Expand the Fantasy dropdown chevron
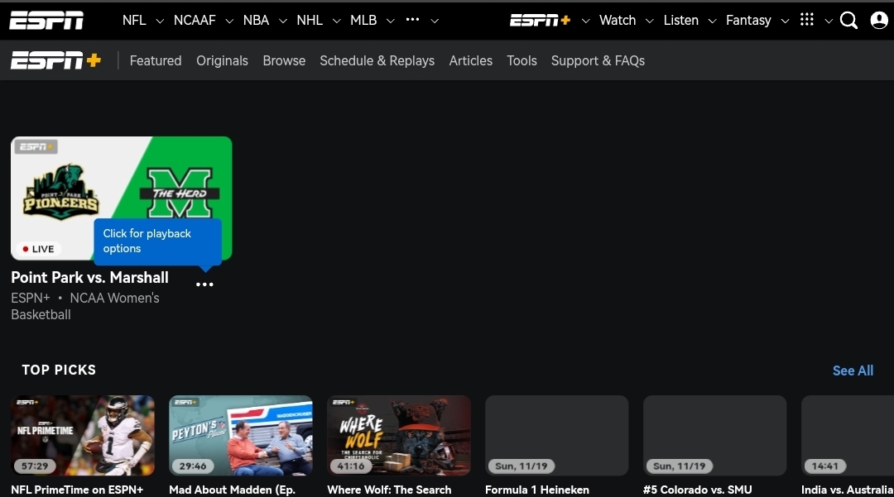The width and height of the screenshot is (894, 497). point(785,21)
